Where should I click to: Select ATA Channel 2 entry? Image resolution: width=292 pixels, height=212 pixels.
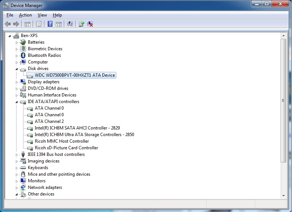pyautogui.click(x=50, y=121)
